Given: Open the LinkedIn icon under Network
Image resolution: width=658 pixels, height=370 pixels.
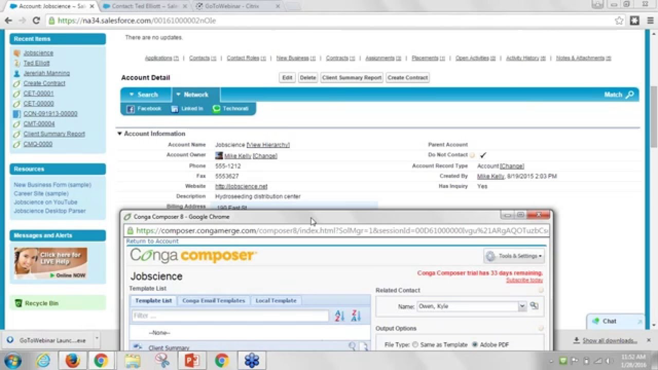Looking at the screenshot, I should tap(175, 108).
